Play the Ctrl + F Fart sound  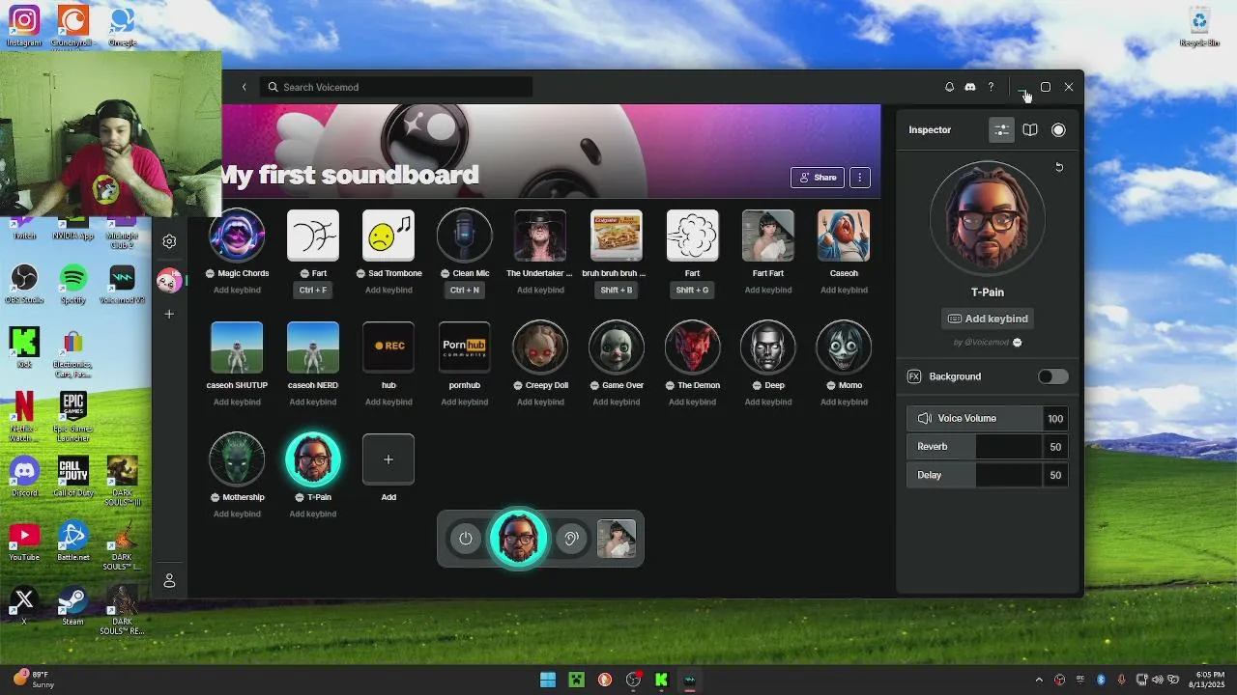tap(313, 236)
